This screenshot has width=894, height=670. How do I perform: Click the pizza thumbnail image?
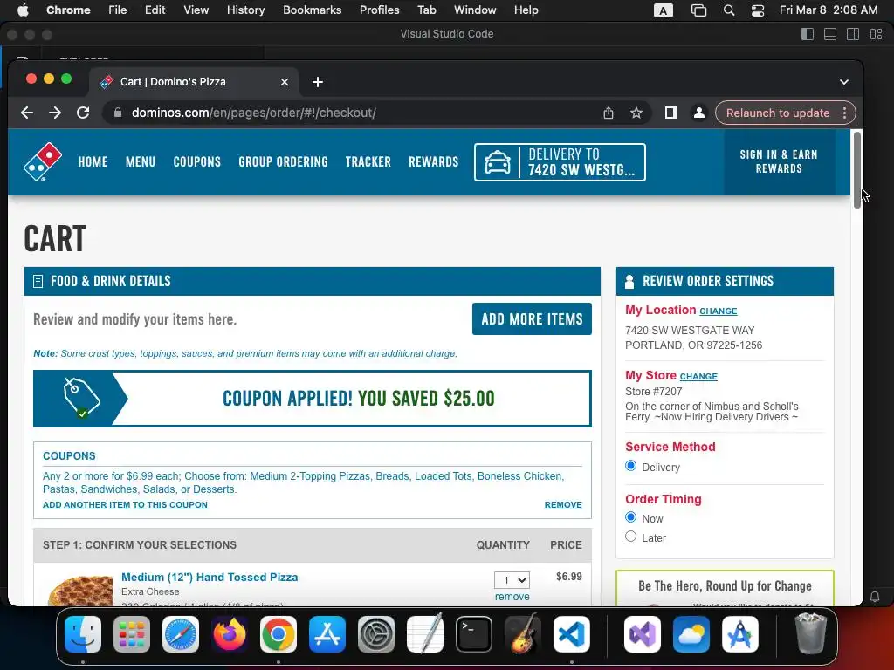click(80, 591)
